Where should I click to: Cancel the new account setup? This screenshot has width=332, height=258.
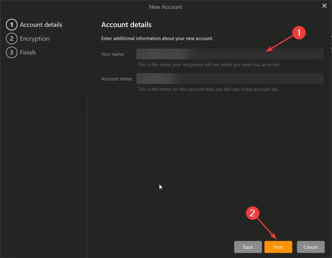[310, 247]
